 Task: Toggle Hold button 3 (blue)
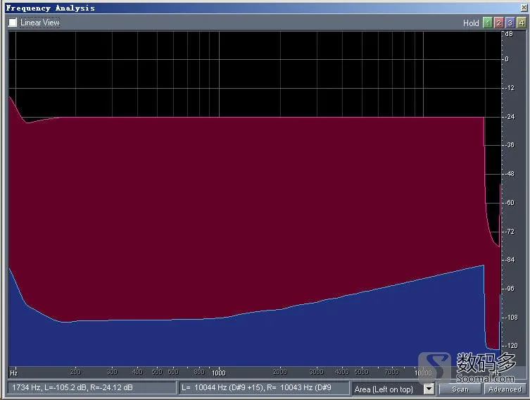[510, 23]
